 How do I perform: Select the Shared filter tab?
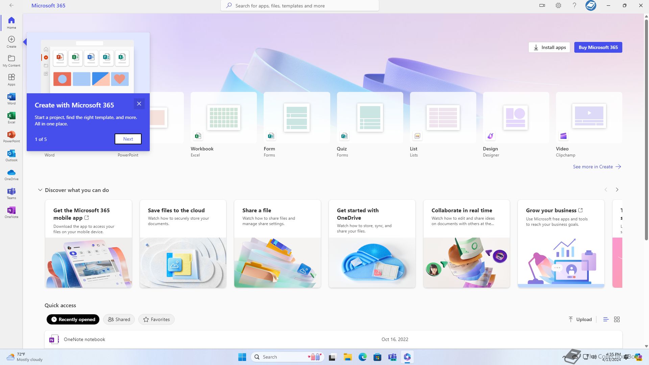(119, 319)
